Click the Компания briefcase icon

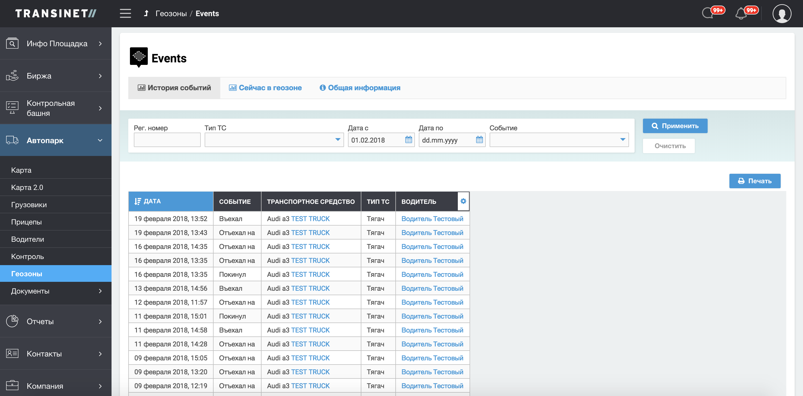(x=12, y=385)
